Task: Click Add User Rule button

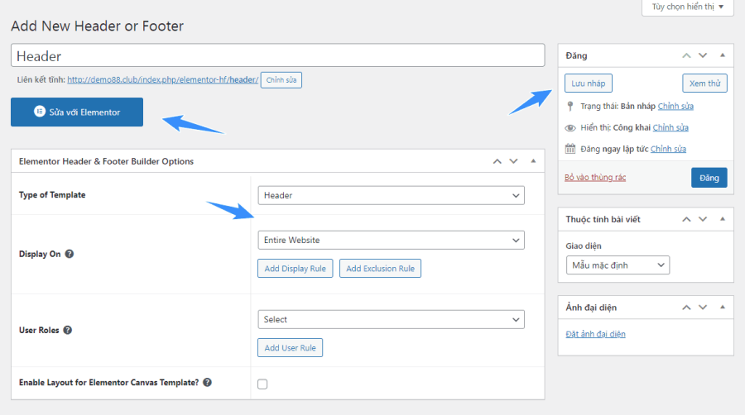Action: pos(290,348)
